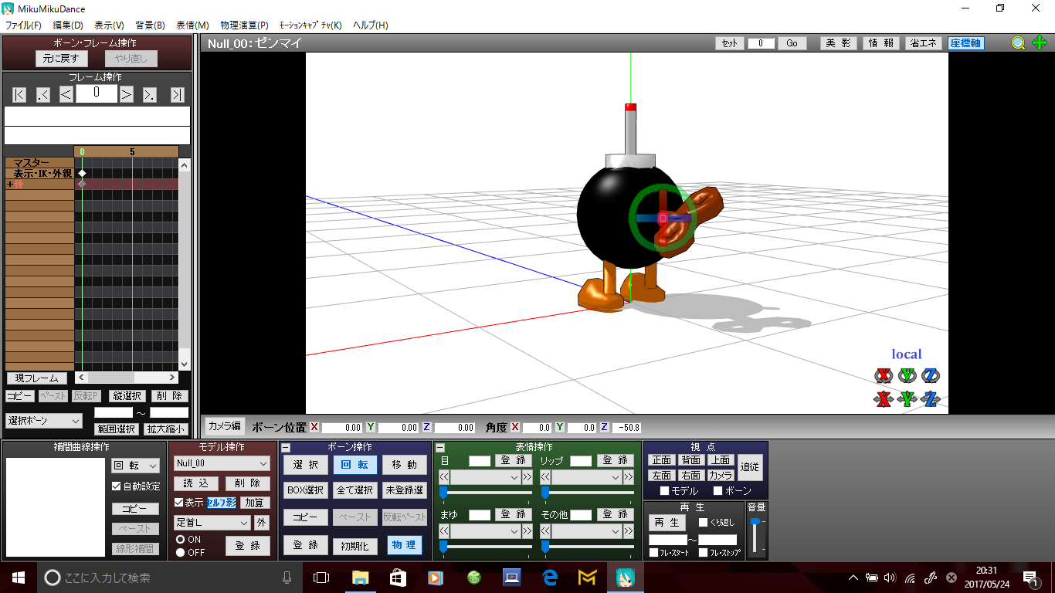The height and width of the screenshot is (593, 1055).
Task: Click the X-axis rotate icon under local
Action: pos(884,375)
